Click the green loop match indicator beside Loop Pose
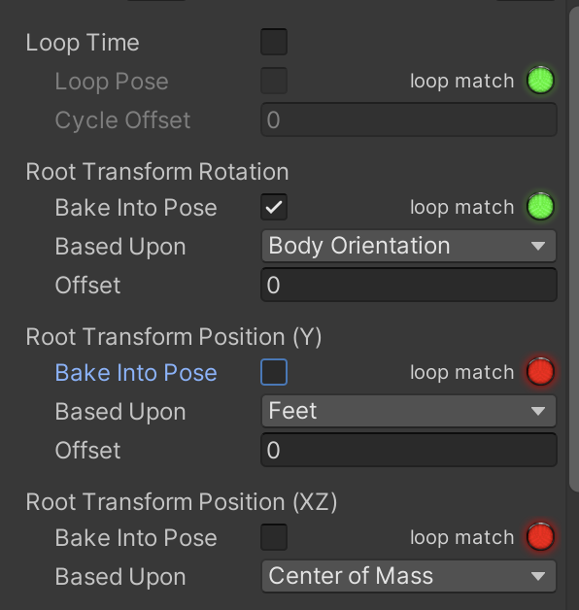This screenshot has height=610, width=579. tap(540, 81)
